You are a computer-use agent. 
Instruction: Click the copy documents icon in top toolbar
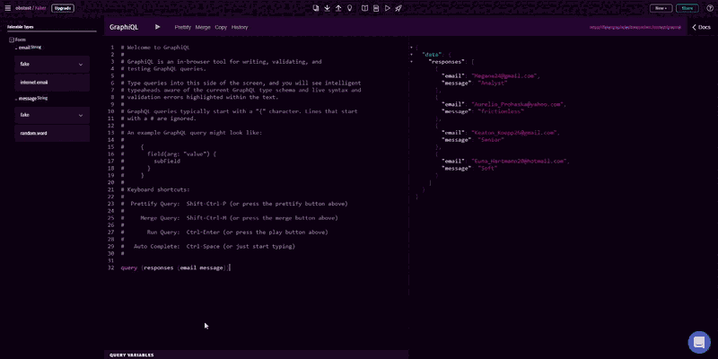[x=316, y=8]
